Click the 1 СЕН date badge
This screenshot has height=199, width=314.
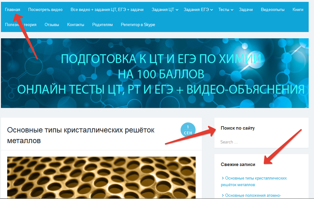point(188,130)
